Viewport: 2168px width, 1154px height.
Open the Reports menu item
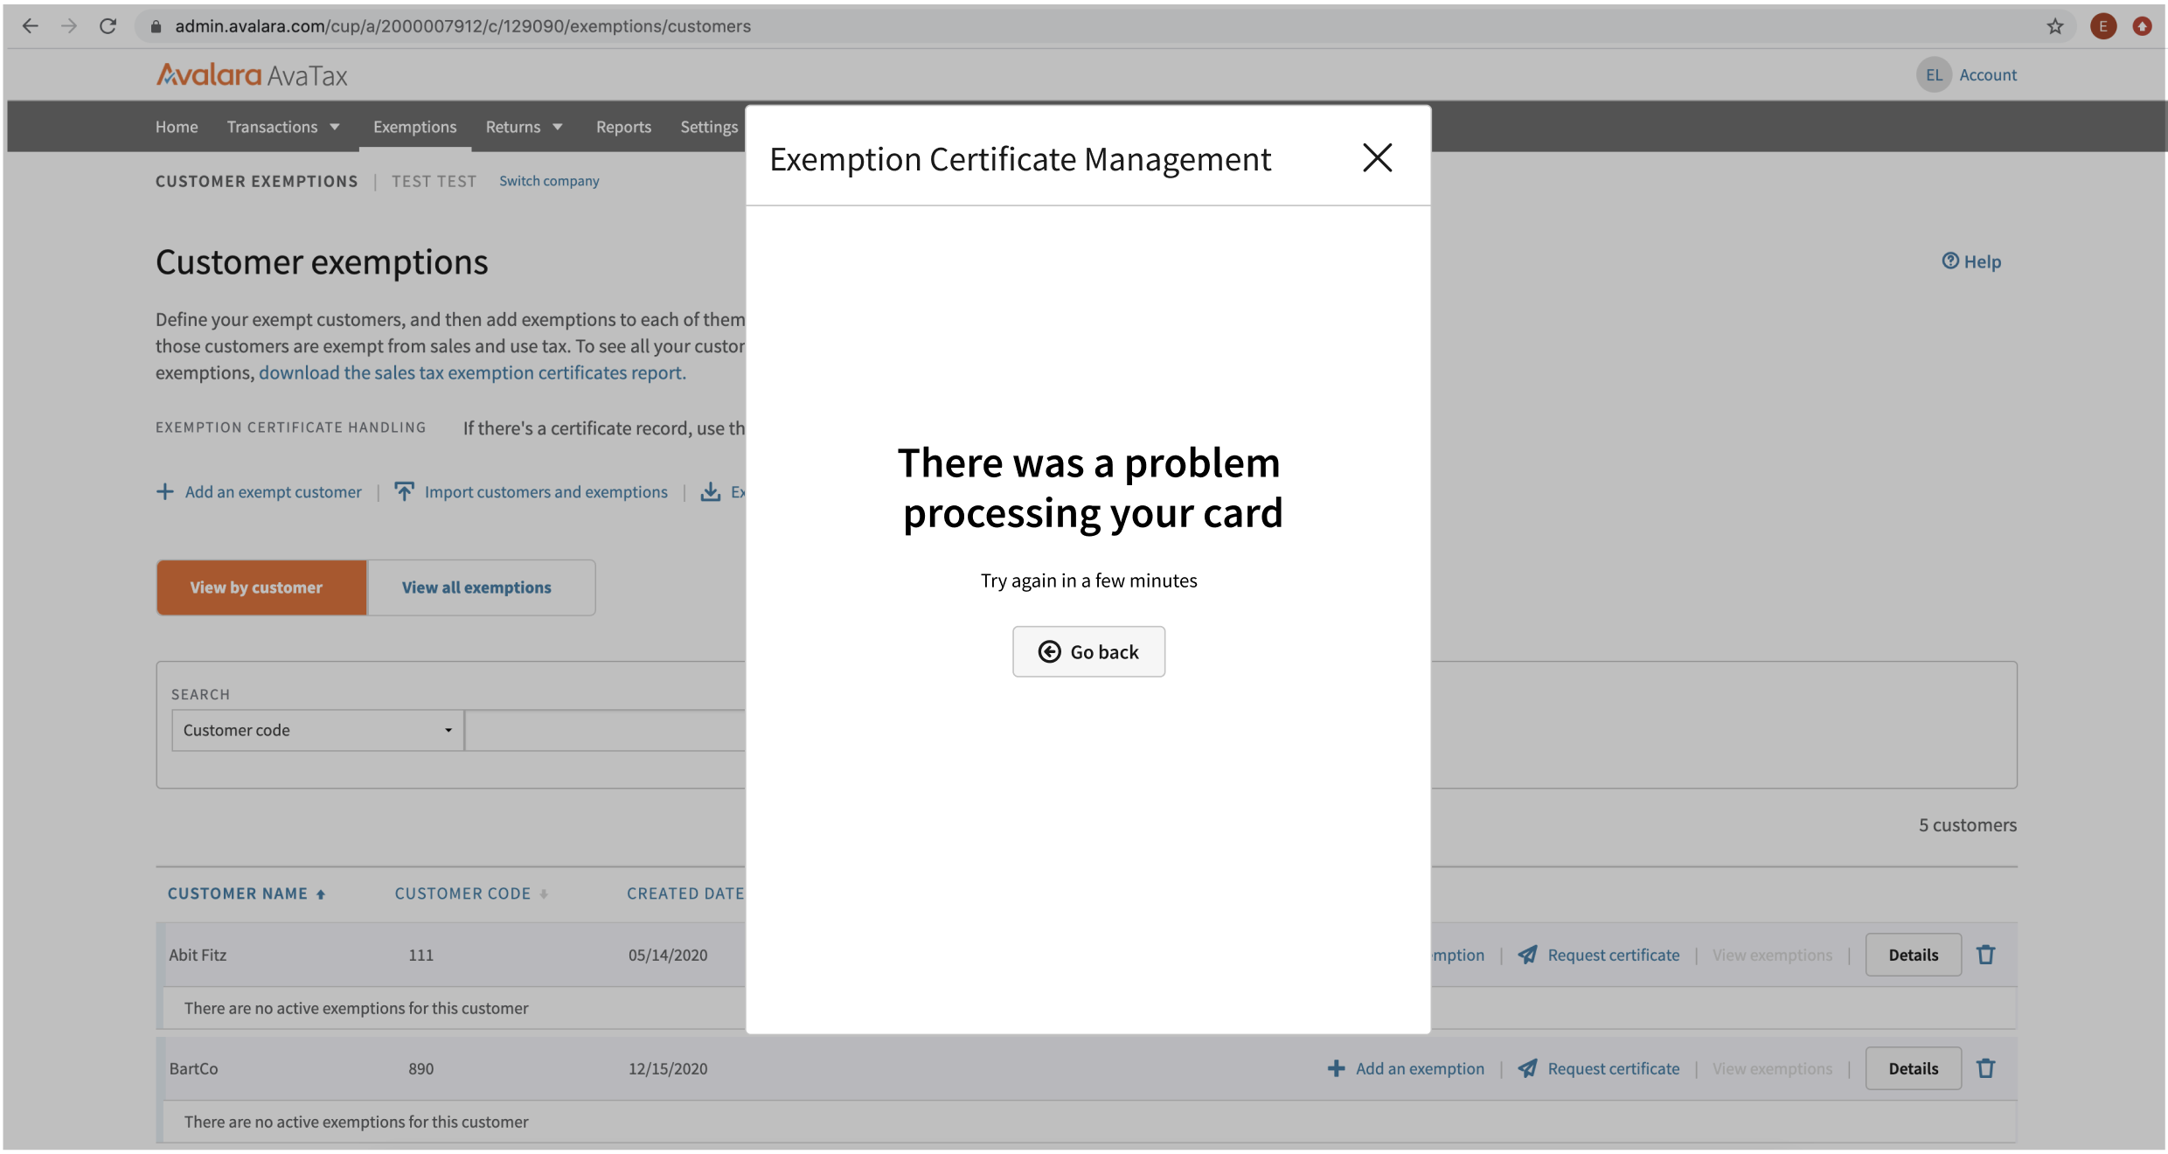coord(623,127)
